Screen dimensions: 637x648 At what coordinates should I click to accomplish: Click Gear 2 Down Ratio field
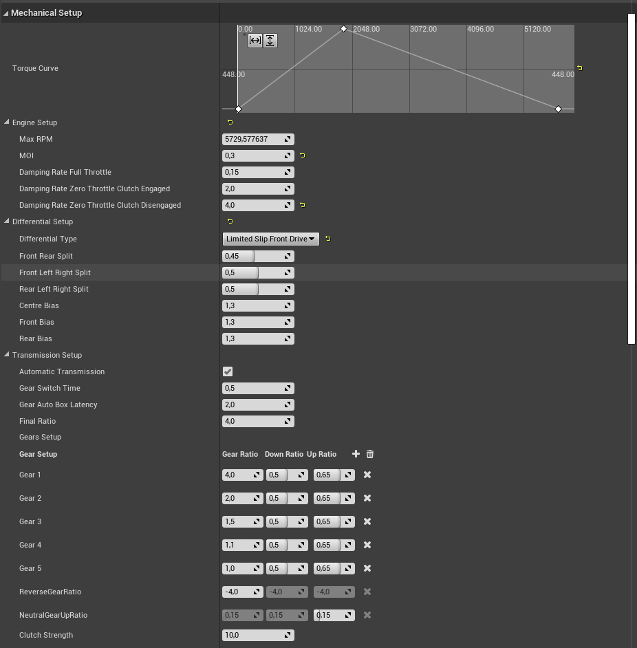pyautogui.click(x=287, y=499)
